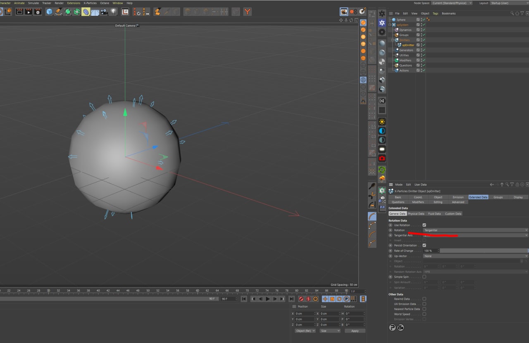The width and height of the screenshot is (529, 343).
Task: Click the red camera icon in side palette
Action: pyautogui.click(x=382, y=158)
